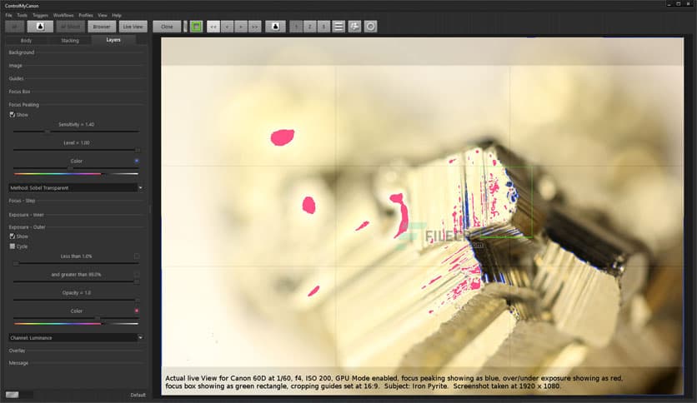Open the Triggers menu

[x=41, y=15]
